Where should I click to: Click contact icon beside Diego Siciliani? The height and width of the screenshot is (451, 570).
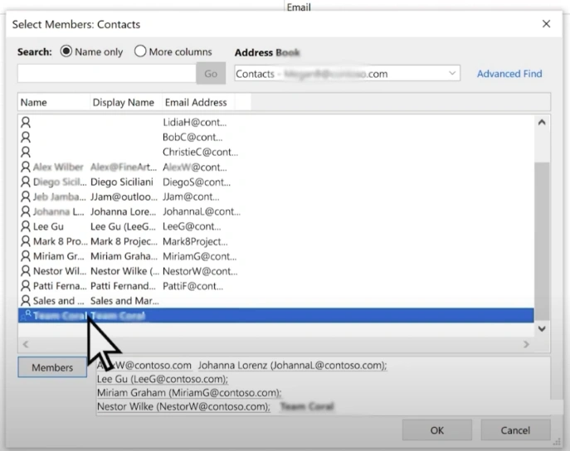(x=26, y=182)
